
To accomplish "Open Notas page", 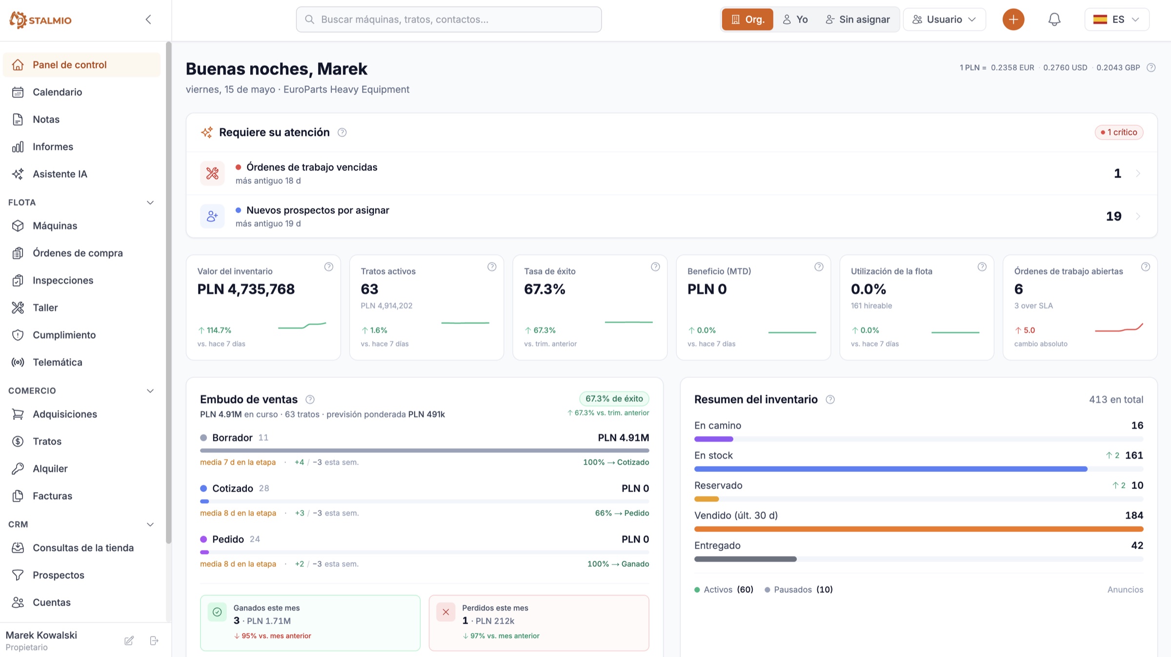I will point(81,119).
